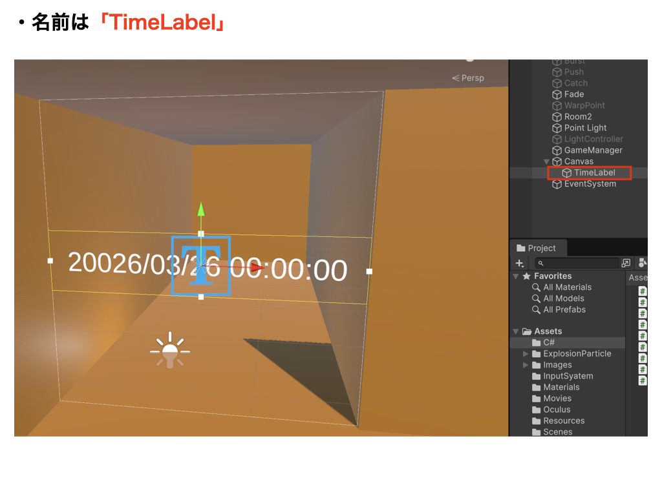The width and height of the screenshot is (662, 496).
Task: Click the blue text T gizmo icon
Action: tap(200, 265)
